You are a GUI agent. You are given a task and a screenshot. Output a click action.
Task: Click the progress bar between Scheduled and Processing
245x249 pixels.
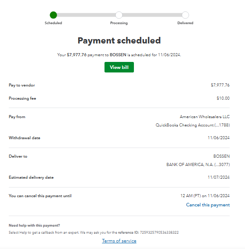pos(86,15)
